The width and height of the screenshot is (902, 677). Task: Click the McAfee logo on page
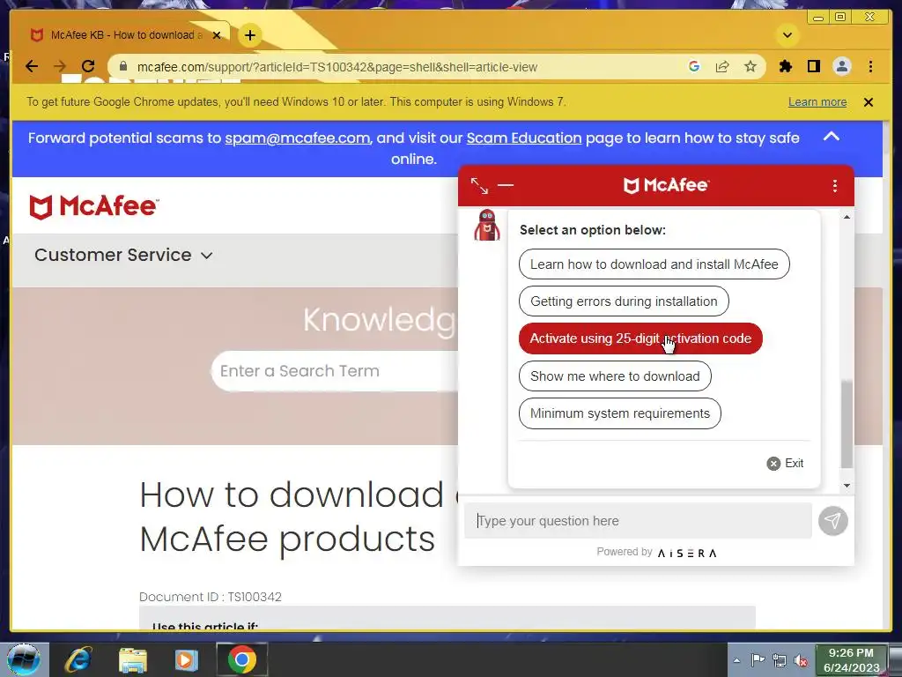click(x=94, y=206)
